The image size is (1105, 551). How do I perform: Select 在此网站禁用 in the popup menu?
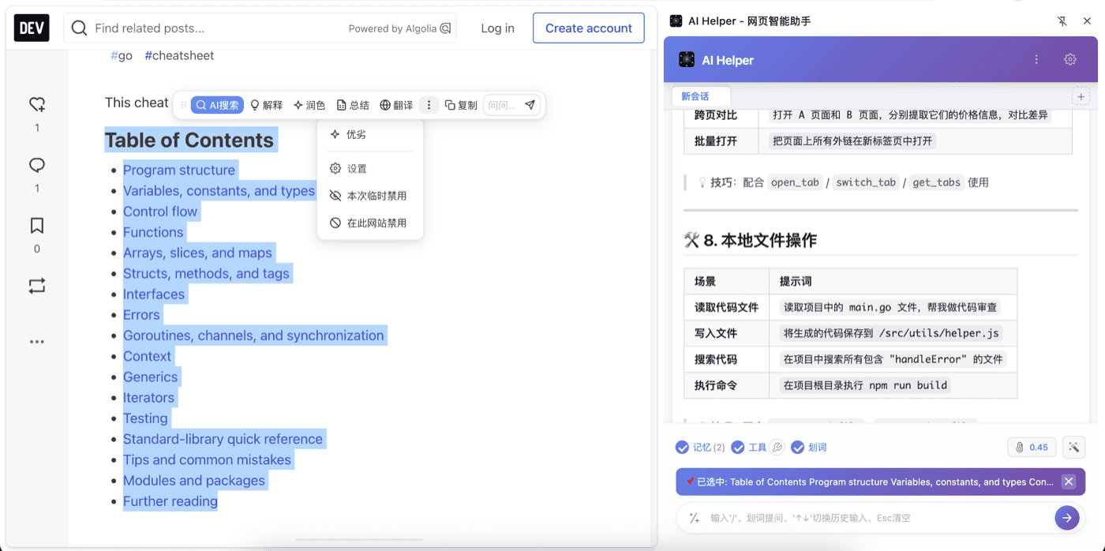pyautogui.click(x=370, y=223)
